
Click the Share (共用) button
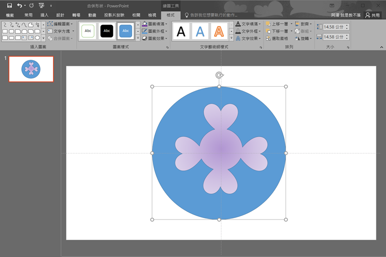[372, 15]
